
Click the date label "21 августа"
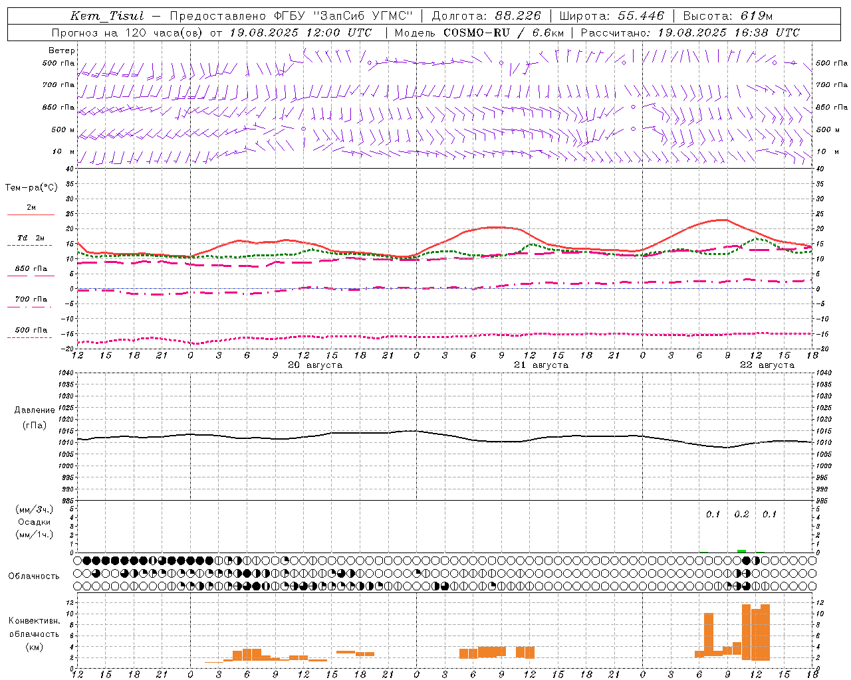[x=541, y=365]
